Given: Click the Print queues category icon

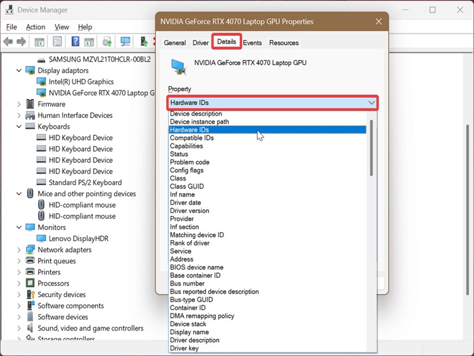Looking at the screenshot, I should (x=30, y=260).
